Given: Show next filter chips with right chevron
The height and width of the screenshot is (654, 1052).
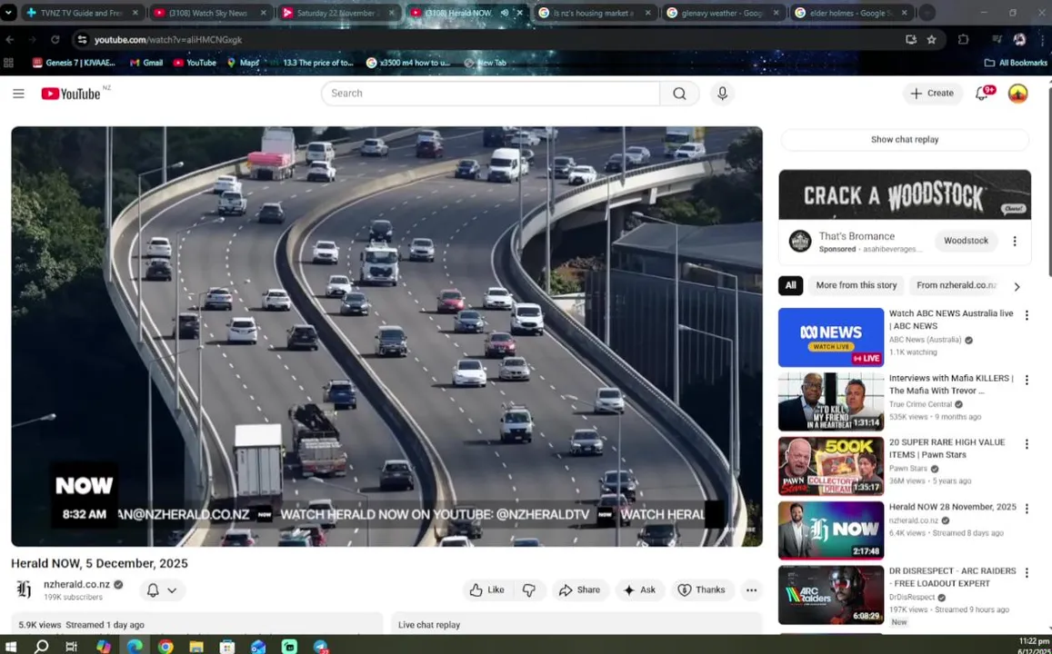Looking at the screenshot, I should (1017, 286).
